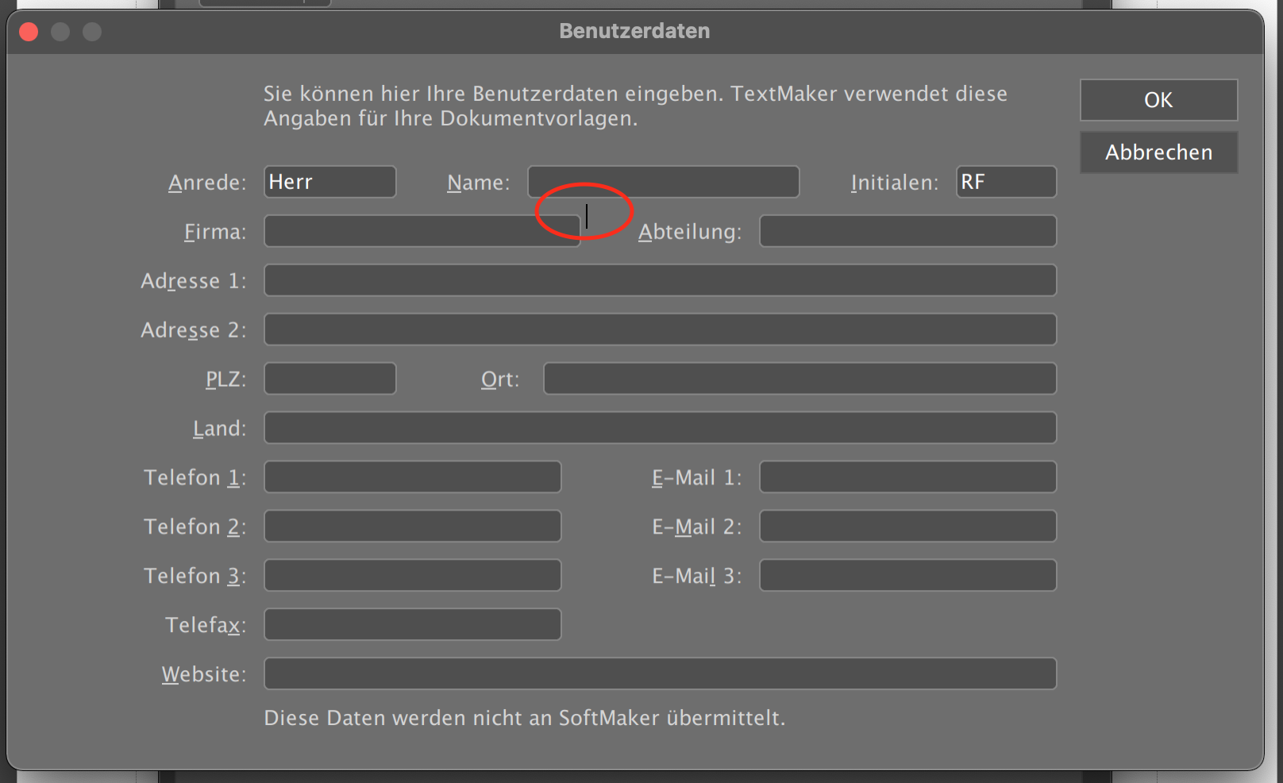Click the Telefax label

point(206,626)
